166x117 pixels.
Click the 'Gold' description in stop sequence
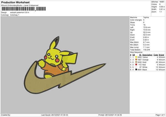144,62
